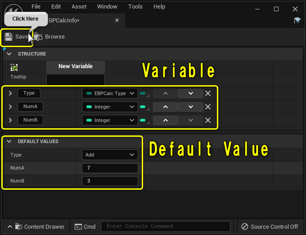This screenshot has width=306, height=235.
Task: Open the tutorials graduation cap icon
Action: (x=297, y=20)
